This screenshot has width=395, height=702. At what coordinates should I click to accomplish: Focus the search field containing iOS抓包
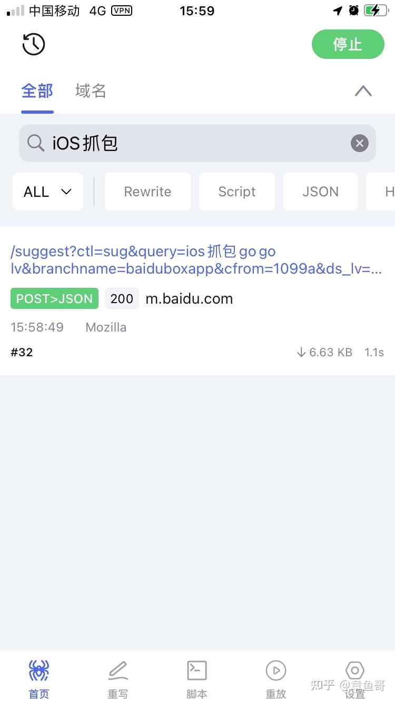pyautogui.click(x=197, y=143)
